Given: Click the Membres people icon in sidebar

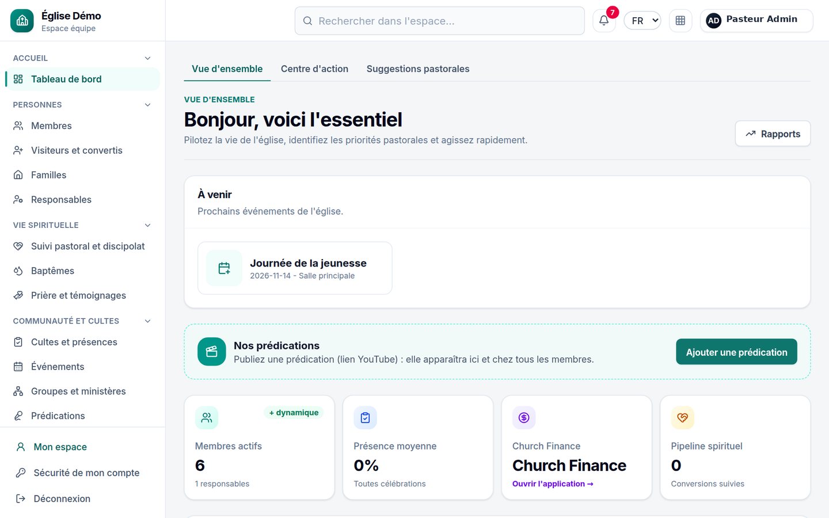Looking at the screenshot, I should click(18, 125).
